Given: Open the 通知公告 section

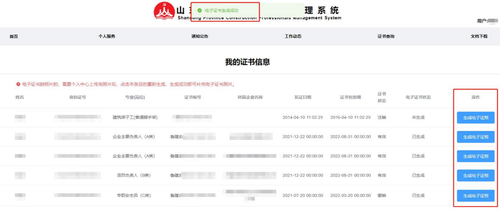Looking at the screenshot, I should click(x=200, y=36).
